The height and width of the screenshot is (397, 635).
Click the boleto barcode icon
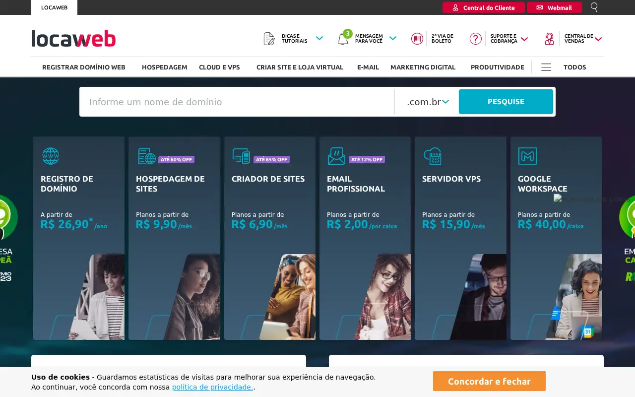(x=417, y=39)
